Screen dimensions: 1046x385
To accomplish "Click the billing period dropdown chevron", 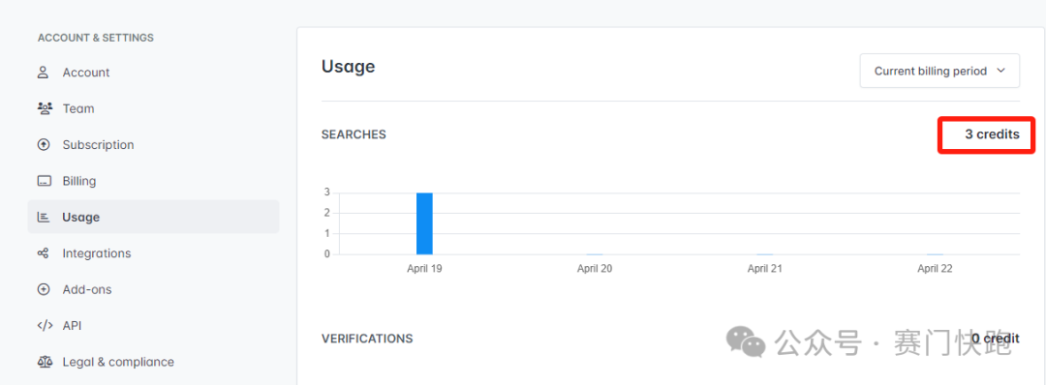I will [x=1000, y=71].
